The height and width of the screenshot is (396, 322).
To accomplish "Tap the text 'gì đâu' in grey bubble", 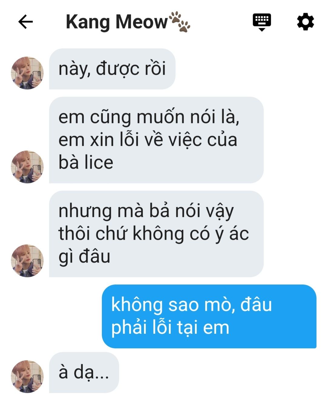I will [84, 257].
